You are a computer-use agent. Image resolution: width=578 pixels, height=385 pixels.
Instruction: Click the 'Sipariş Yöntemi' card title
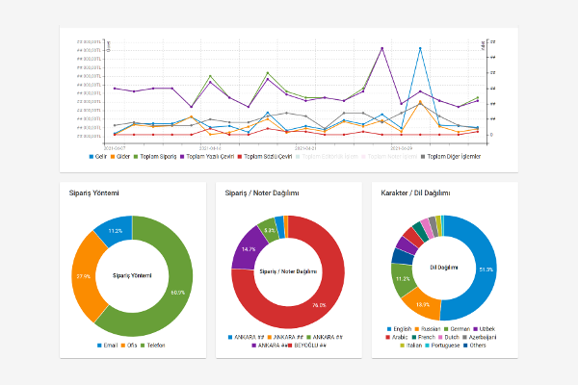[x=94, y=192]
